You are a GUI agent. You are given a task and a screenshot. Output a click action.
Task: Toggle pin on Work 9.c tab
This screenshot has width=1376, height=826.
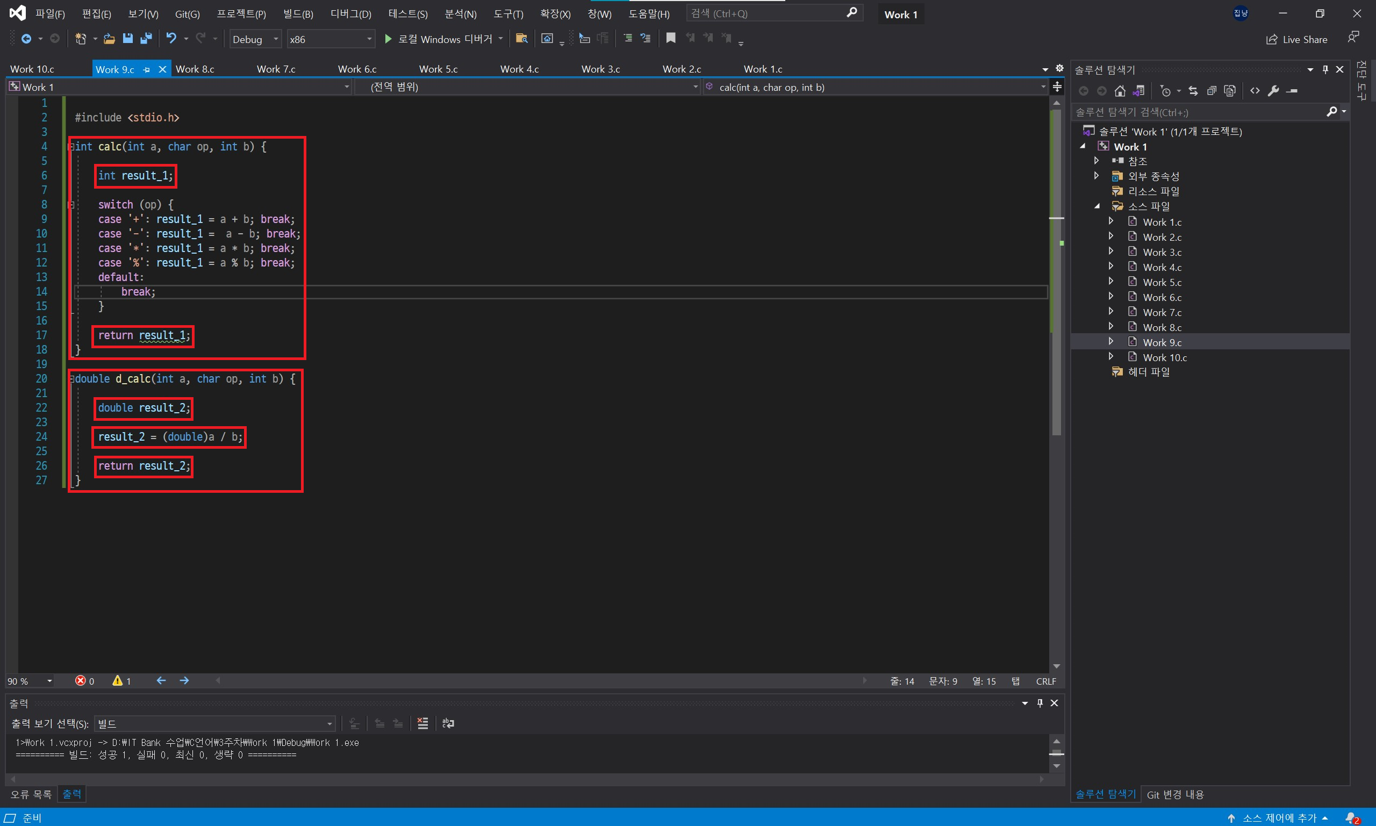point(146,69)
